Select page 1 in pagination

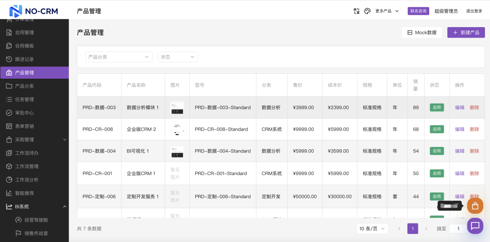pyautogui.click(x=412, y=228)
